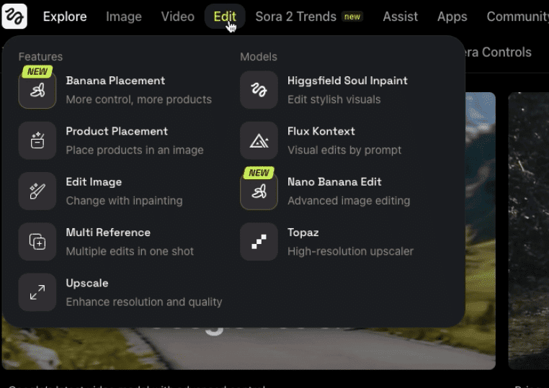Click the Features section heading
Viewport: 549px width, 388px height.
40,57
